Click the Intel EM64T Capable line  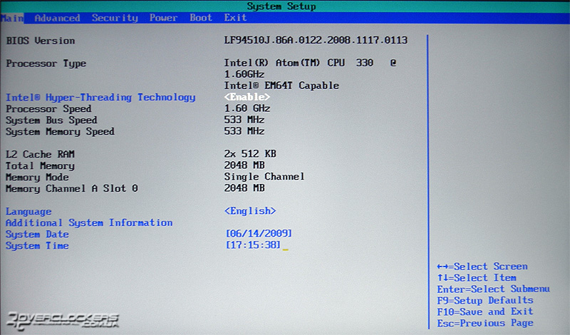[x=281, y=86]
